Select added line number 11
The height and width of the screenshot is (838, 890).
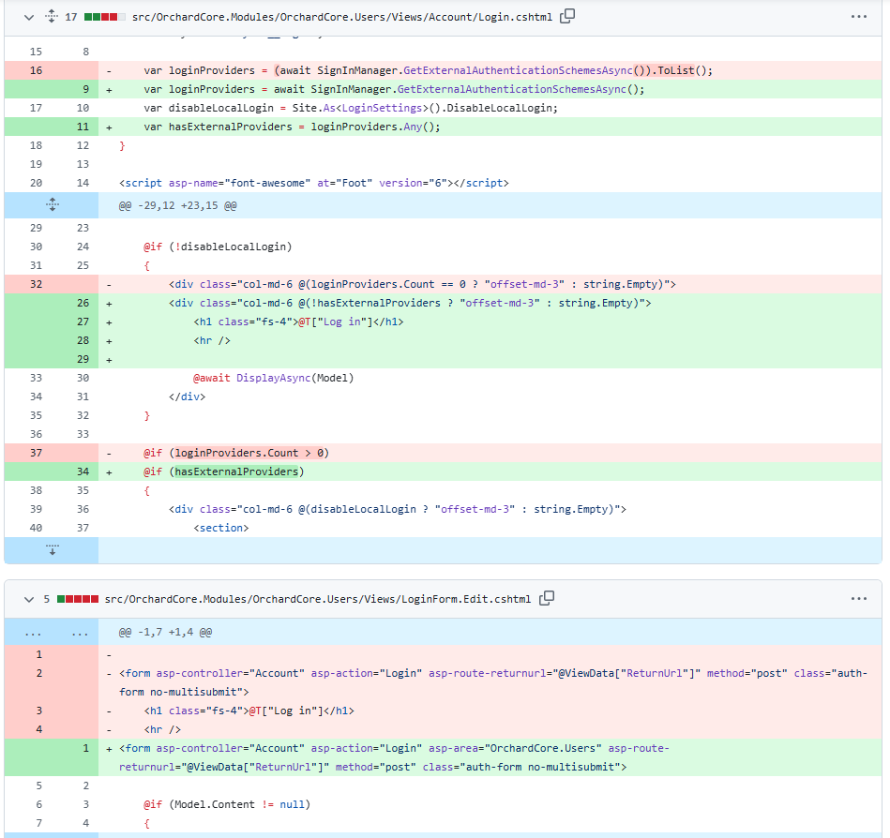click(83, 127)
